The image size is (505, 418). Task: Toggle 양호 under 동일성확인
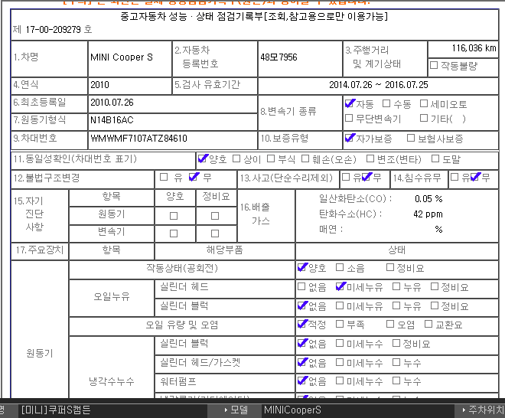(203, 159)
